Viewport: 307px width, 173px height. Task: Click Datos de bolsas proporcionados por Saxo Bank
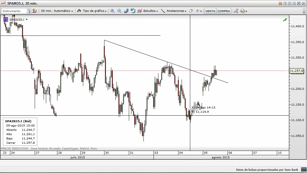point(267,170)
